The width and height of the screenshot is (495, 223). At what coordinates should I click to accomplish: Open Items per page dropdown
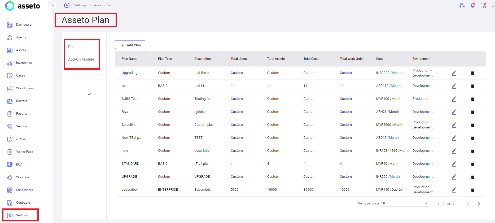[x=405, y=203]
